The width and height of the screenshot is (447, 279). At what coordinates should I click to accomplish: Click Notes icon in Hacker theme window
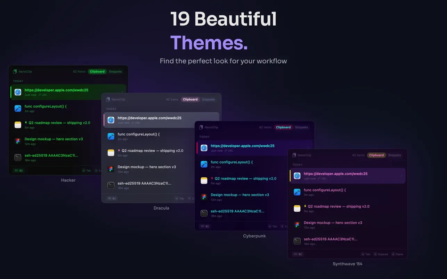(18, 125)
